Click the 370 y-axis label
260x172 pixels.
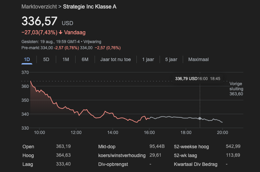[25, 73]
